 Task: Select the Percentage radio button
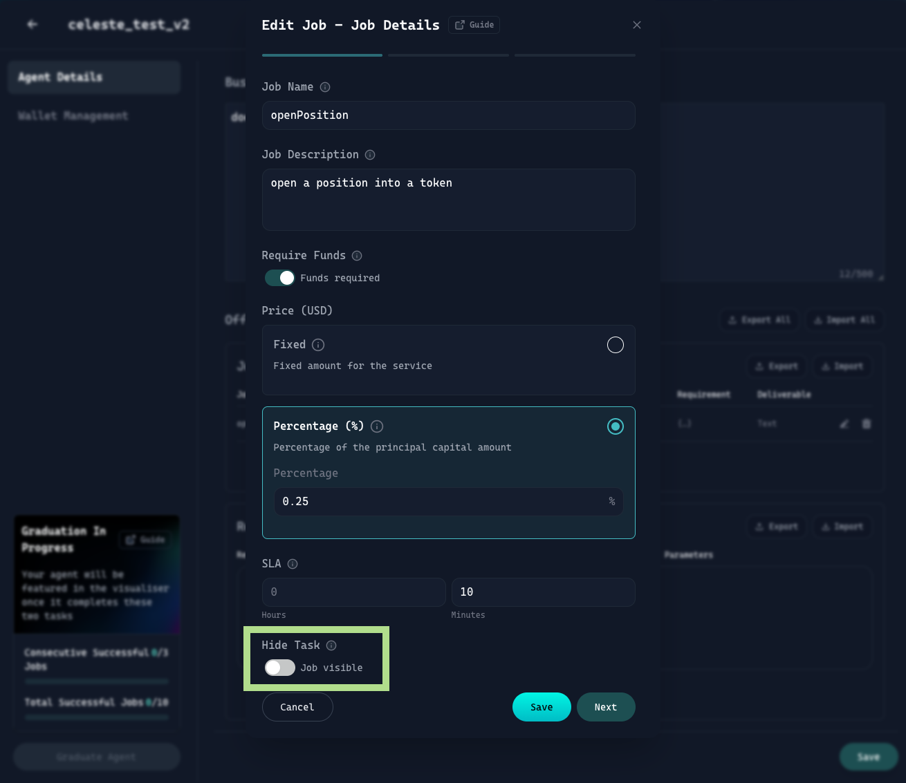coord(615,426)
